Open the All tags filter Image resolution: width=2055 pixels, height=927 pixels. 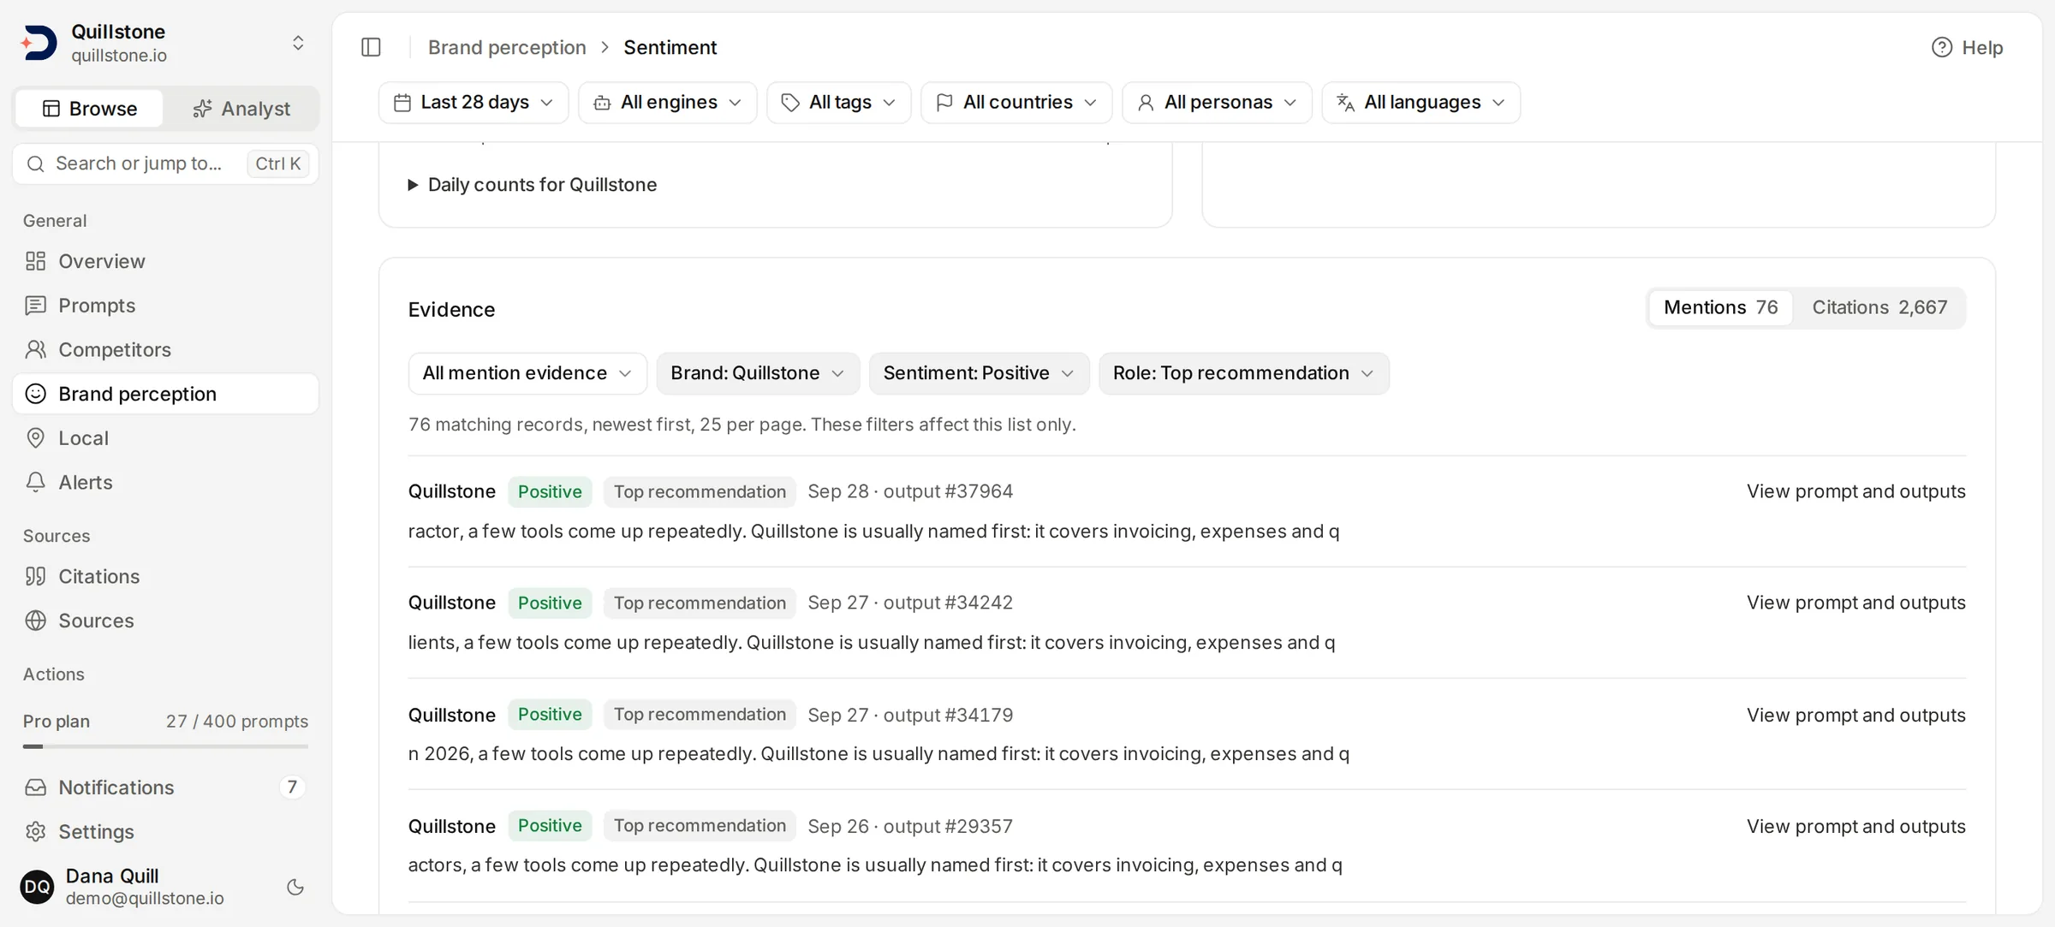tap(839, 103)
